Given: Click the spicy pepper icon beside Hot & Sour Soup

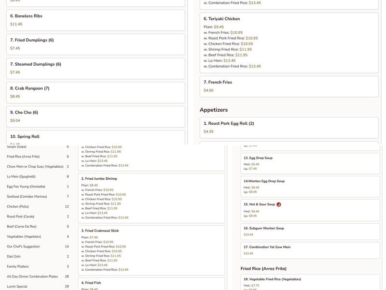Looking at the screenshot, I should 279,204.
